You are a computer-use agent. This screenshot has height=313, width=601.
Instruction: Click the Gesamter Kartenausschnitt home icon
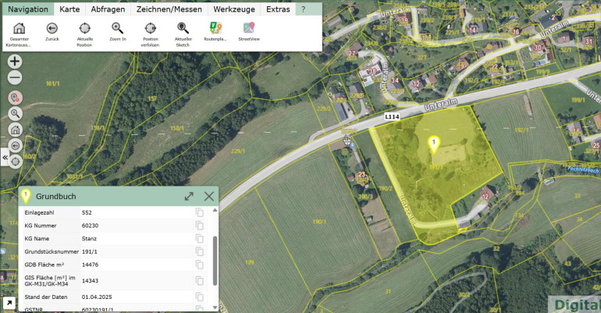click(x=20, y=28)
